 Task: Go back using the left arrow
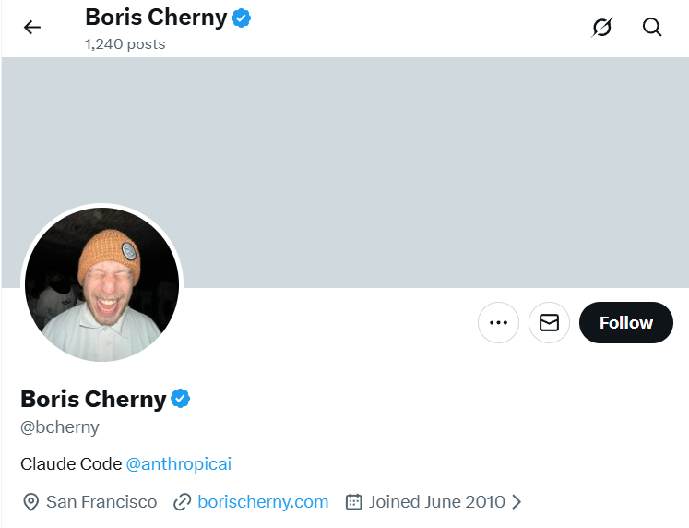[x=32, y=28]
